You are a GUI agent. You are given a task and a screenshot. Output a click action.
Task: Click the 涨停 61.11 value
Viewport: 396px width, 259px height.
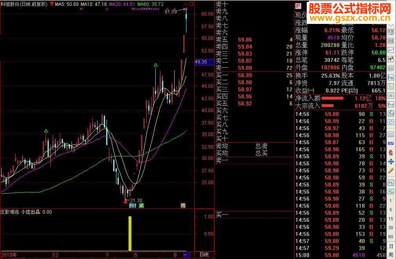click(332, 53)
